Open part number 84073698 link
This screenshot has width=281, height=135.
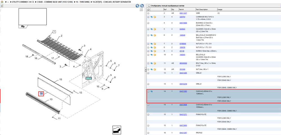click(183, 23)
